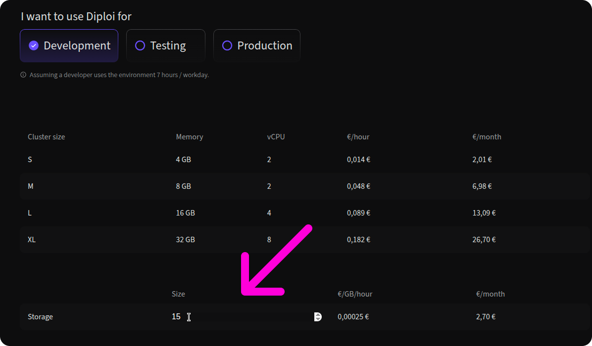Click the 2,70 € storage monthly cost
Viewport: 592px width, 346px height.
click(x=486, y=317)
